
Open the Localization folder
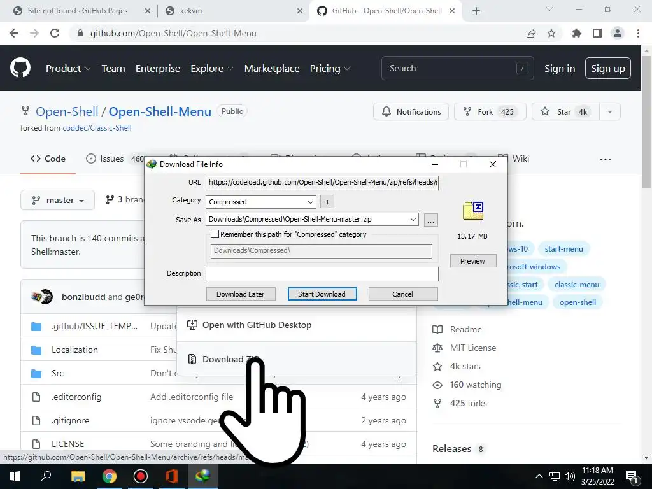coord(75,350)
